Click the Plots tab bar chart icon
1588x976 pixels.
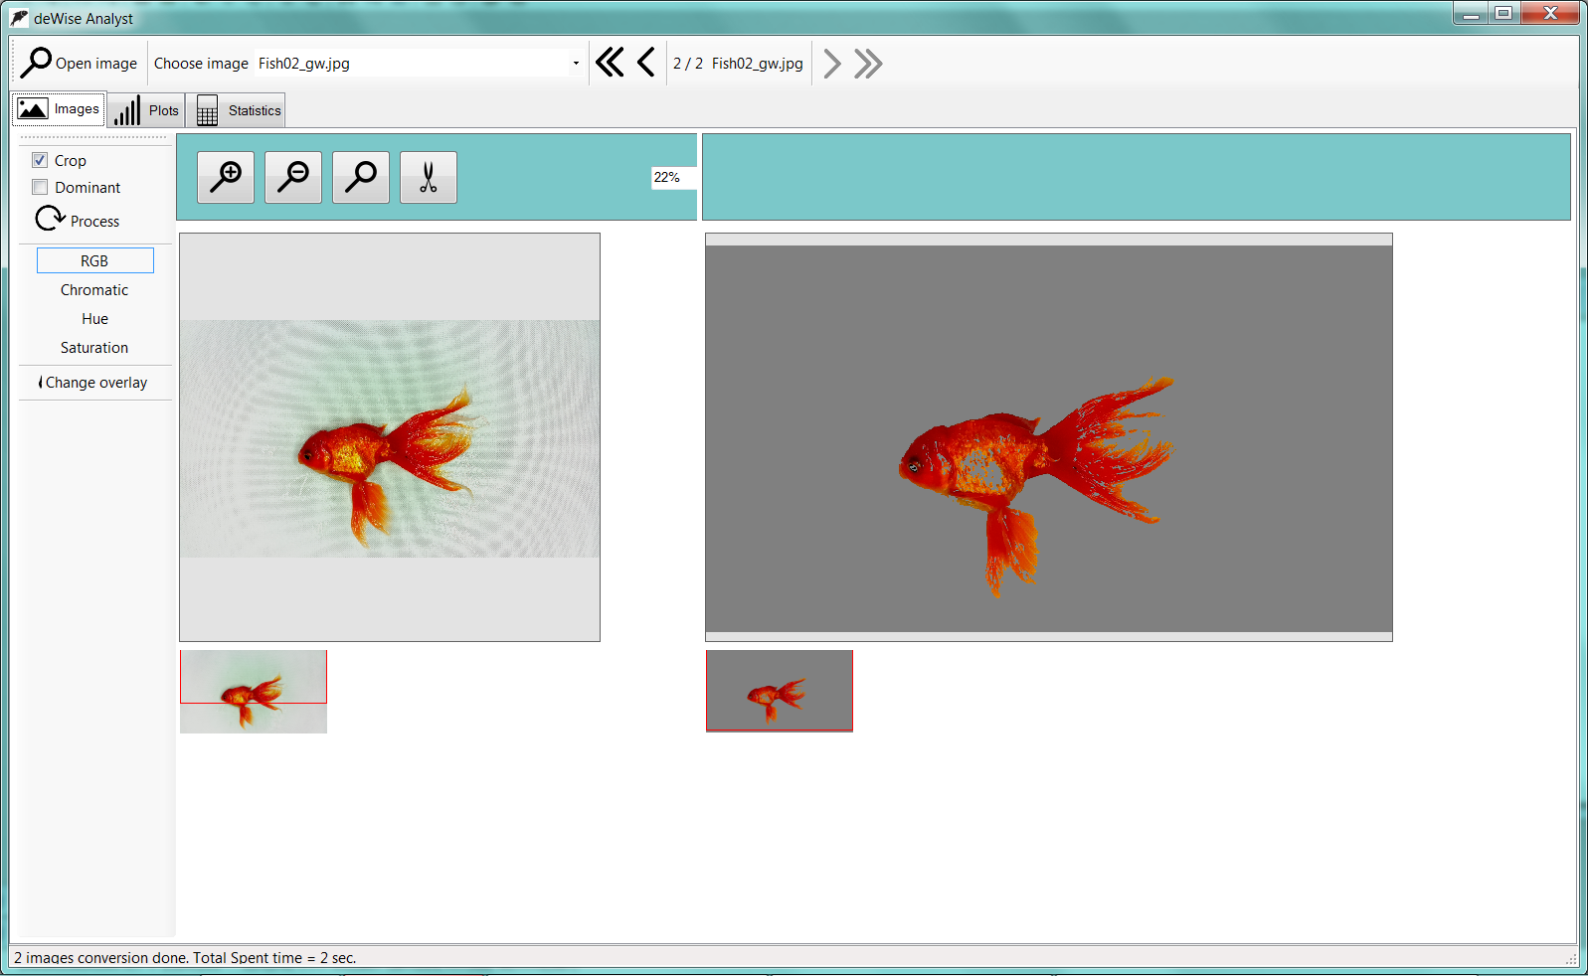tap(126, 111)
